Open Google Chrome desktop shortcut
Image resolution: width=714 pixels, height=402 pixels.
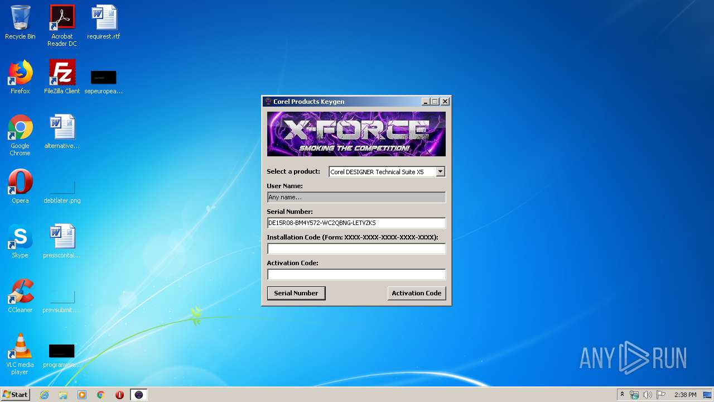[x=20, y=135]
